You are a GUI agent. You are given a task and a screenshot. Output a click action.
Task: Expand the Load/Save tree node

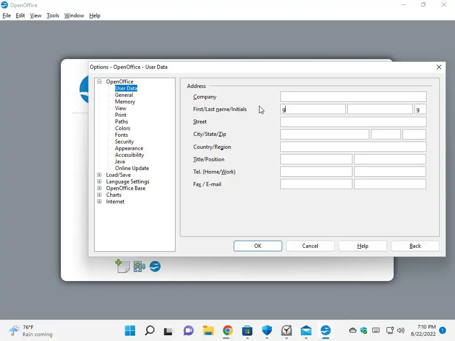point(99,175)
